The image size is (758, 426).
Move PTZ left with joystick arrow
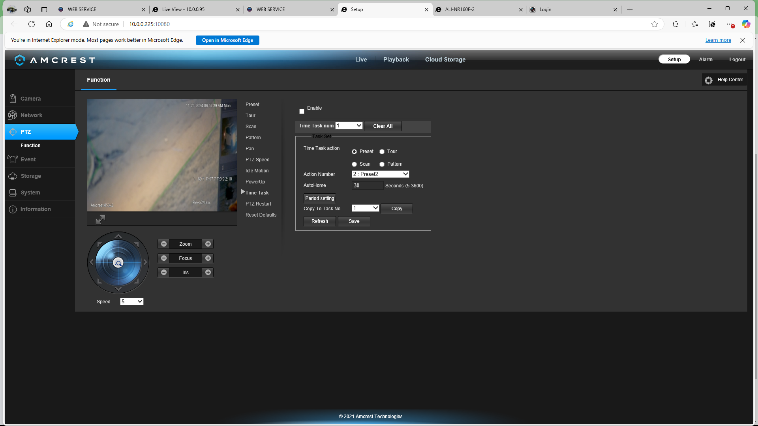91,262
